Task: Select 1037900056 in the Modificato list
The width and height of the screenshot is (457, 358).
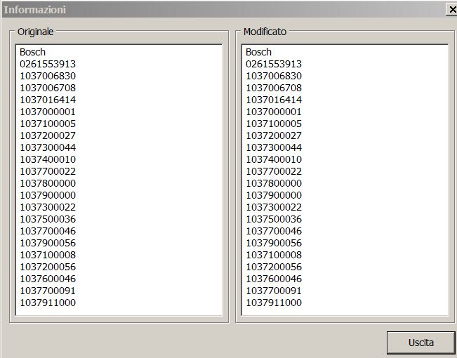Action: pyautogui.click(x=274, y=243)
